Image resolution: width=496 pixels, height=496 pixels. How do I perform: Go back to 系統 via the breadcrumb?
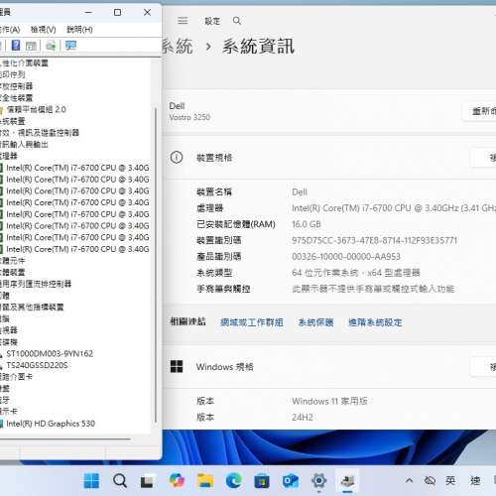pos(177,46)
